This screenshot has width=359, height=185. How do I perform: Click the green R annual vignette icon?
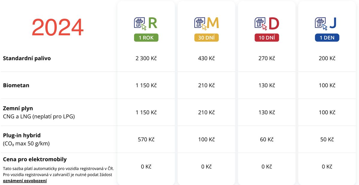[146, 24]
